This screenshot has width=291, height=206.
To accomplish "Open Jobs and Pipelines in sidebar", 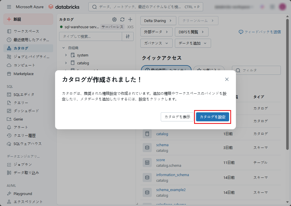I will click(x=28, y=57).
